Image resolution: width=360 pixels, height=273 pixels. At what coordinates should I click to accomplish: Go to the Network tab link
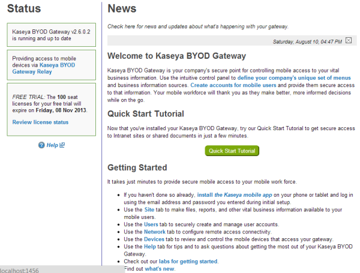pyautogui.click(x=155, y=232)
